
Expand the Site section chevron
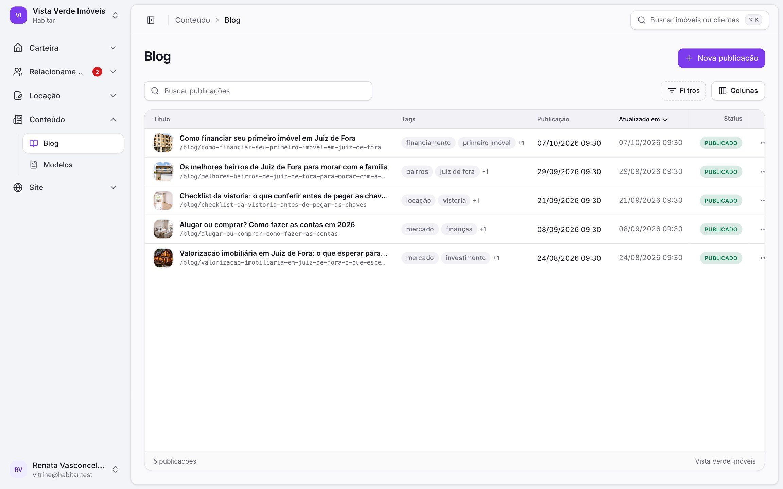[113, 187]
